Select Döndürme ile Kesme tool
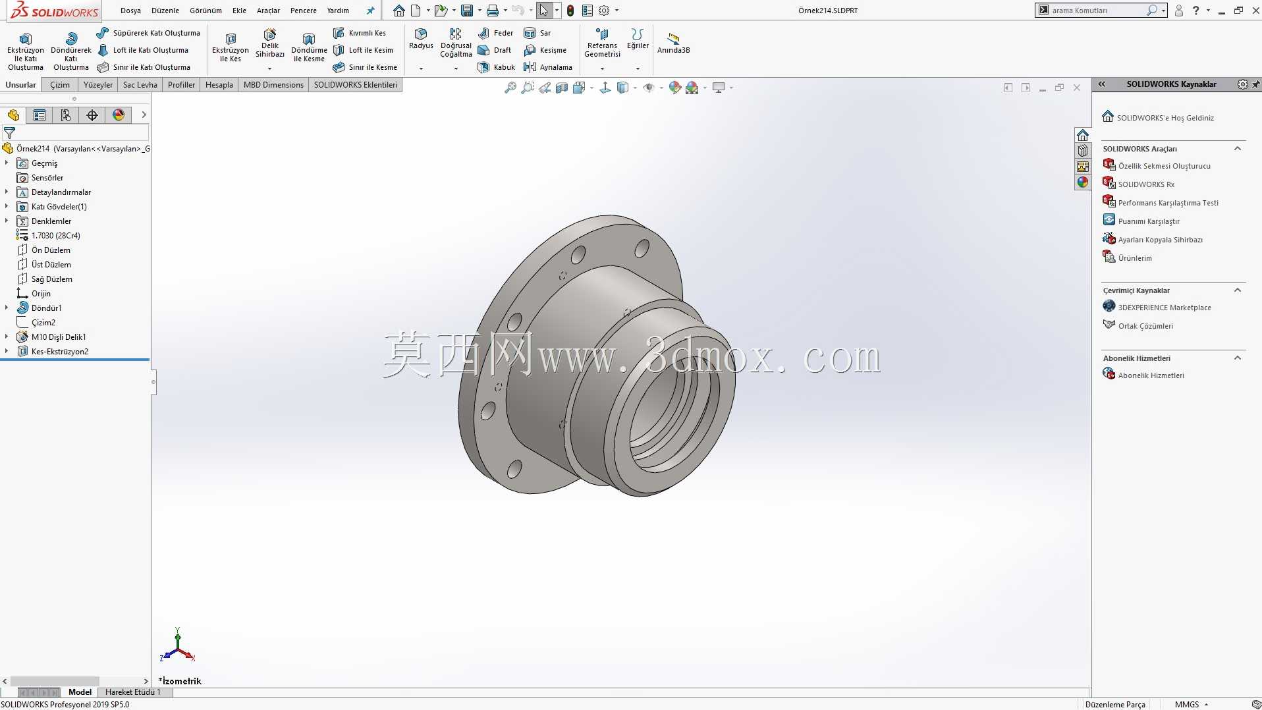 pyautogui.click(x=309, y=47)
